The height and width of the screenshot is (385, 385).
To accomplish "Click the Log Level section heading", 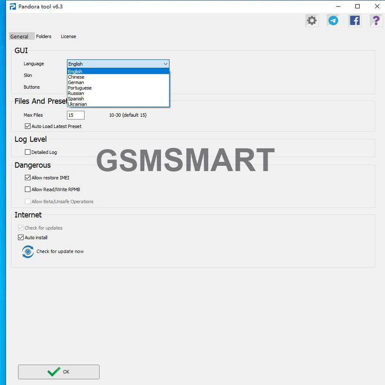I will click(31, 139).
